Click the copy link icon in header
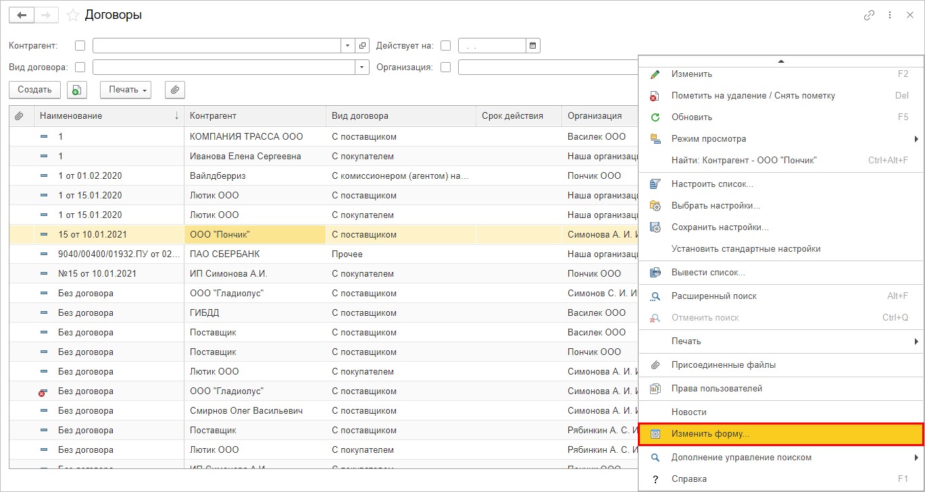This screenshot has width=925, height=492. pos(870,15)
